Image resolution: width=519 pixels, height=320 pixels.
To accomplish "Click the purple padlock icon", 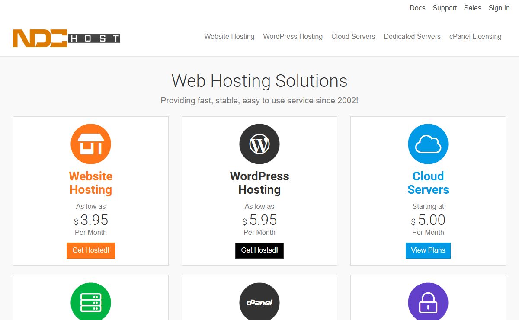I will (x=428, y=301).
